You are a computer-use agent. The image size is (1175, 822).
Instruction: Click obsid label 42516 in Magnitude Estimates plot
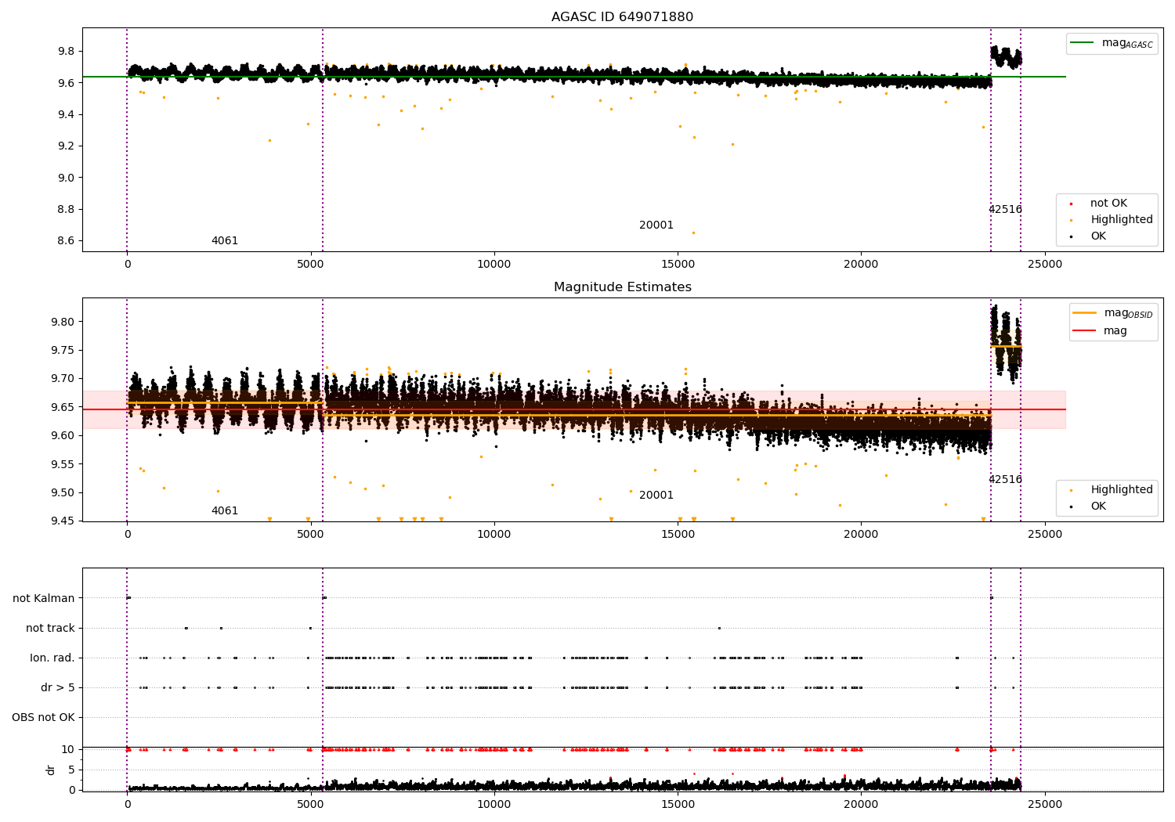(x=1005, y=480)
